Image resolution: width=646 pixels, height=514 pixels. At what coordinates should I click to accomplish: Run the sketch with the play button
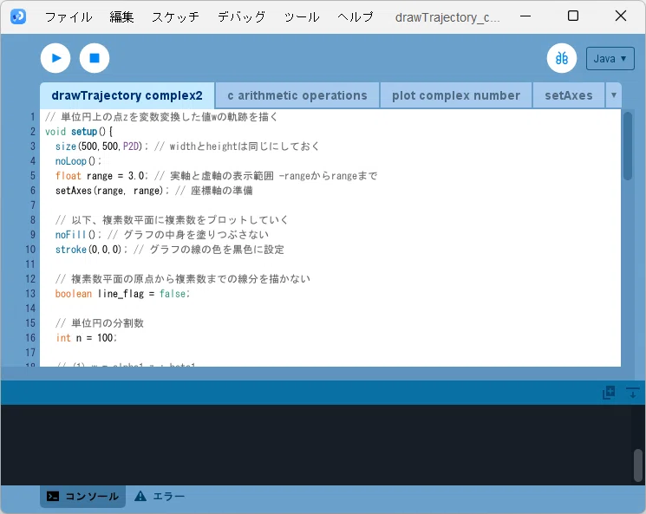(x=55, y=58)
